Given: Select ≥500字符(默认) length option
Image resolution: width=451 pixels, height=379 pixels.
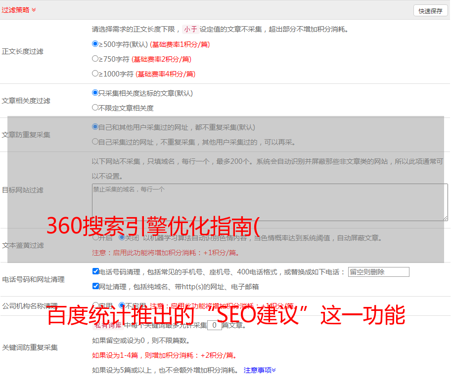Looking at the screenshot, I should click(x=95, y=43).
